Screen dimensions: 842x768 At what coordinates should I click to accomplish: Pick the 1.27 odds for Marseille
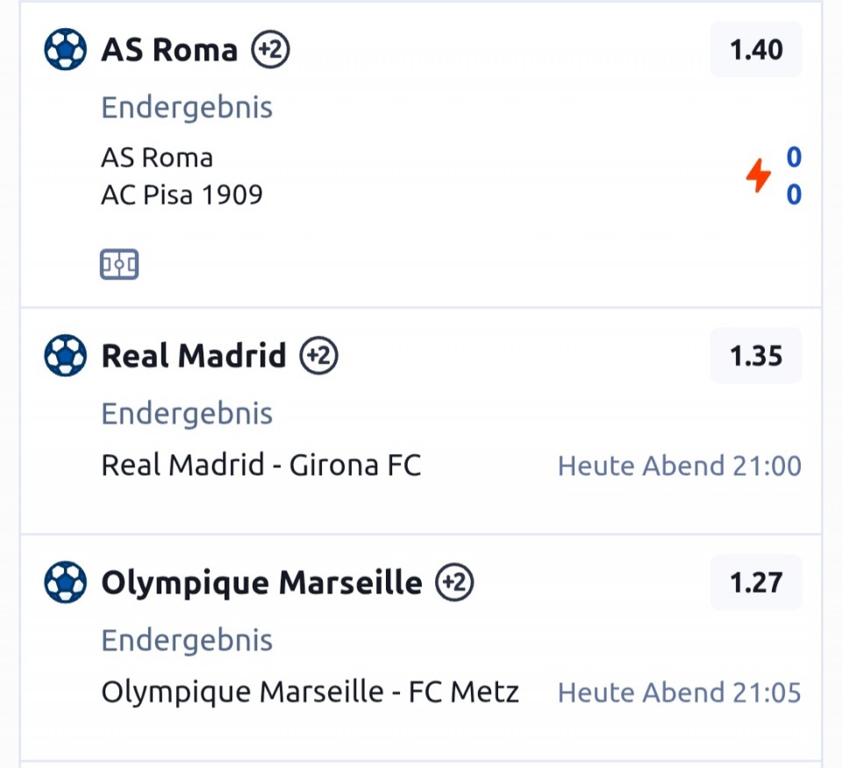[756, 582]
